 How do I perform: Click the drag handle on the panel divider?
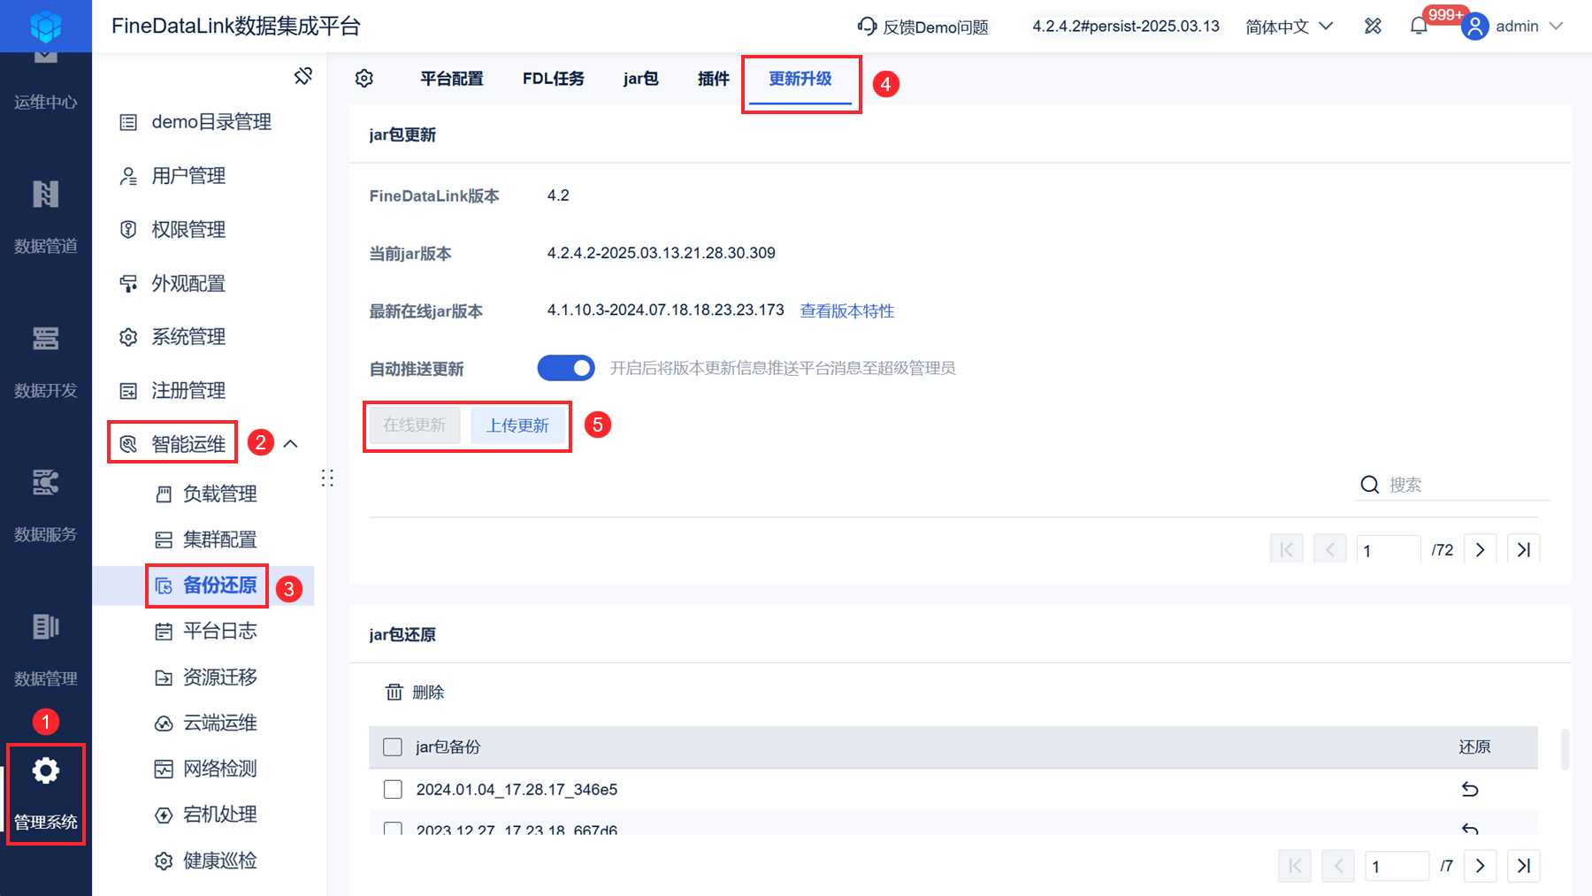[327, 478]
